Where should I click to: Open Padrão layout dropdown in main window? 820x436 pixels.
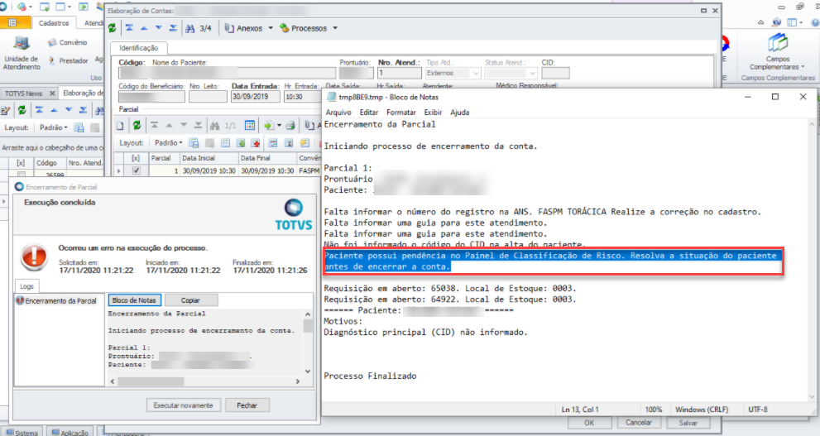point(53,127)
